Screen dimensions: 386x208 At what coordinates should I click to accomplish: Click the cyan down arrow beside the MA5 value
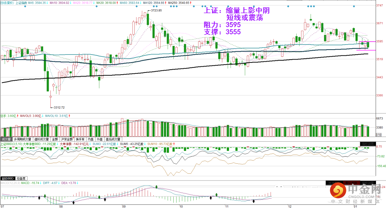click(x=47, y=3)
